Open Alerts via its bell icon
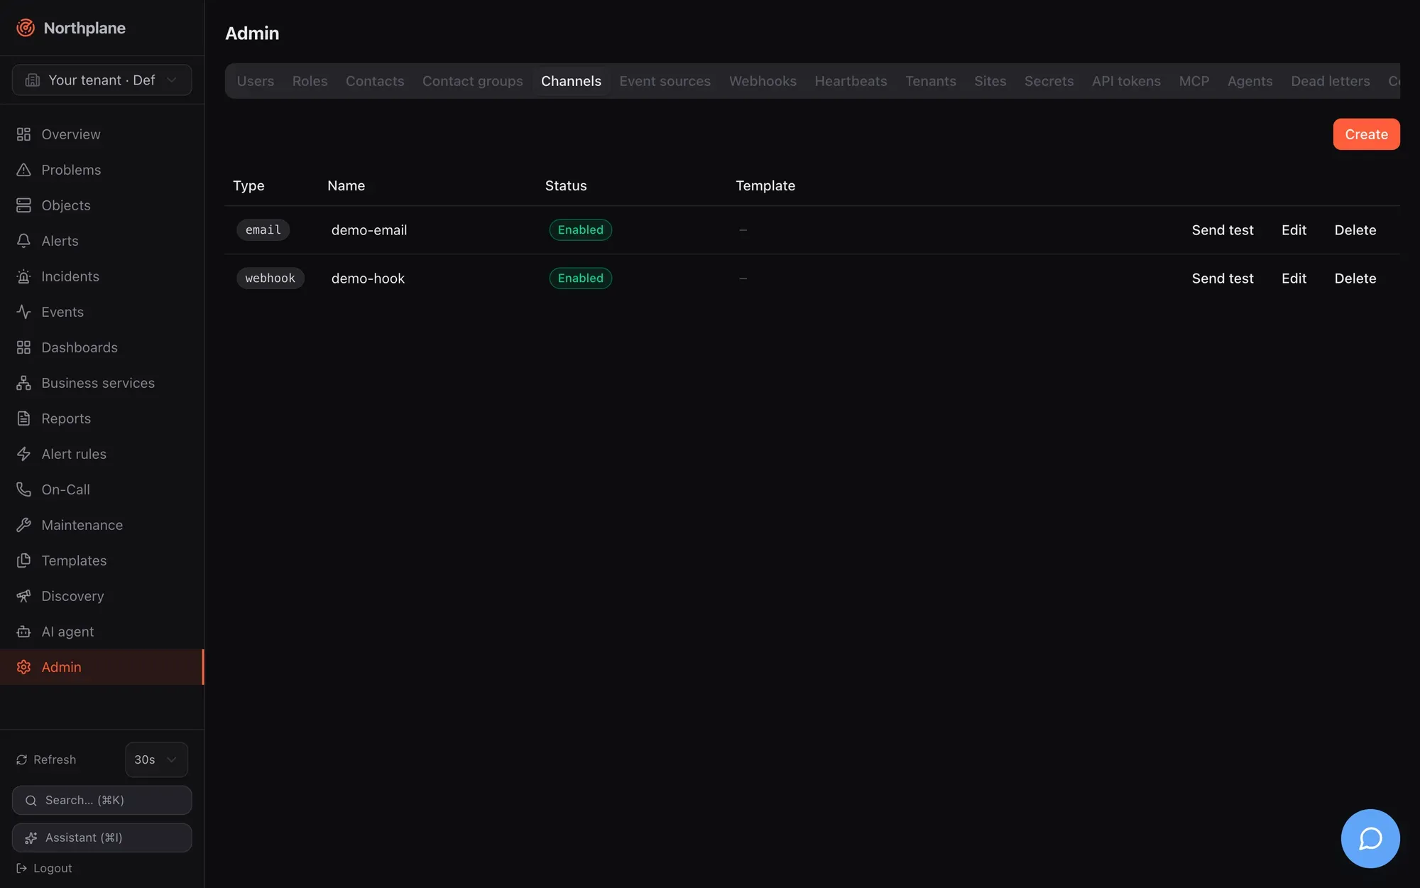This screenshot has width=1420, height=888. click(x=23, y=241)
